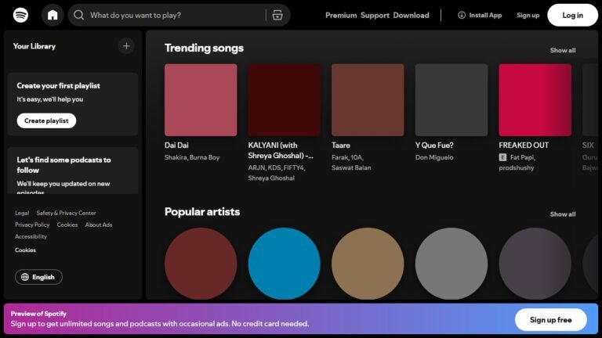The width and height of the screenshot is (602, 338).
Task: Click the Preview of Spotify banner text
Action: coord(38,314)
